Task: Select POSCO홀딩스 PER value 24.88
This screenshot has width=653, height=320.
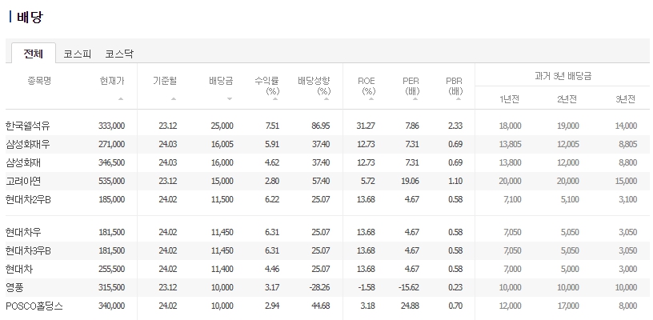Action: coord(410,306)
